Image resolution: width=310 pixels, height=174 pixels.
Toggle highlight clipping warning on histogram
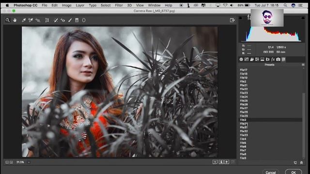click(303, 18)
